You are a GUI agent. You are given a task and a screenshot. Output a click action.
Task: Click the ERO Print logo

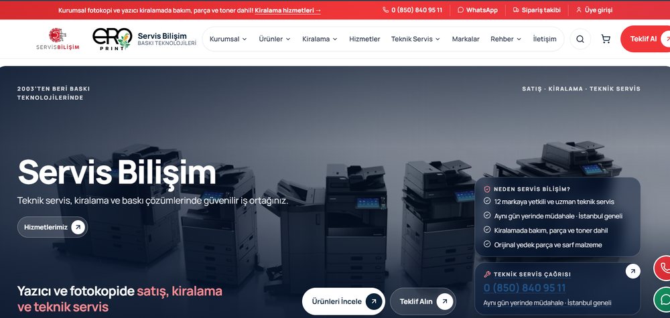coord(113,39)
